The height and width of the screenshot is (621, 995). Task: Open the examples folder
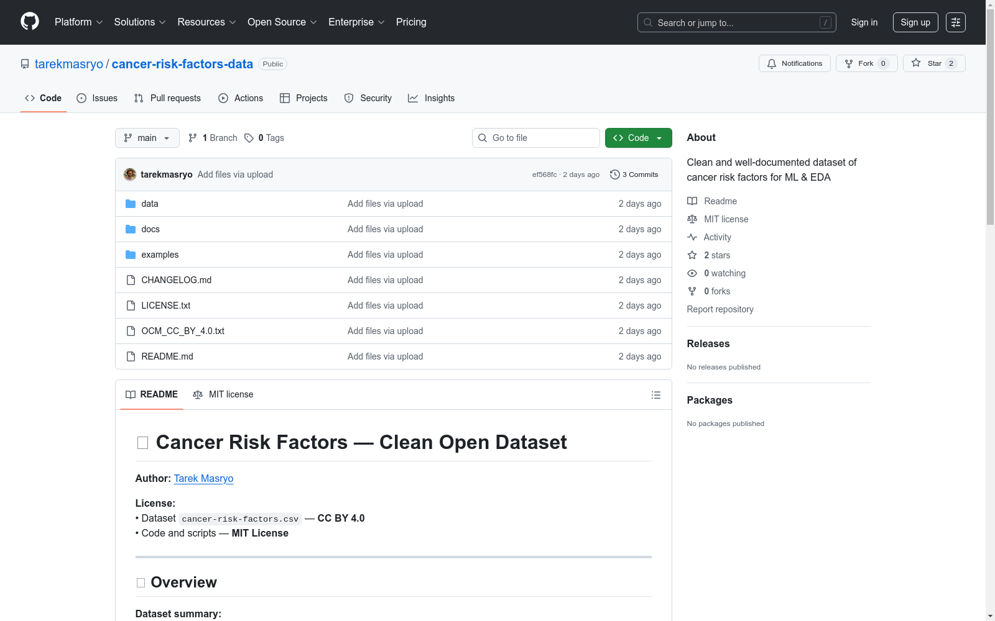tap(160, 255)
